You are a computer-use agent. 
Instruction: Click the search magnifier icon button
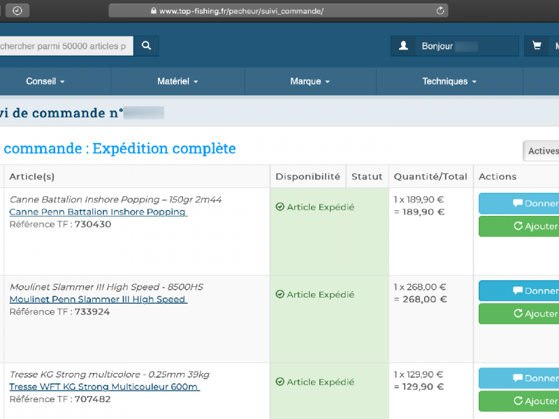[x=146, y=46]
